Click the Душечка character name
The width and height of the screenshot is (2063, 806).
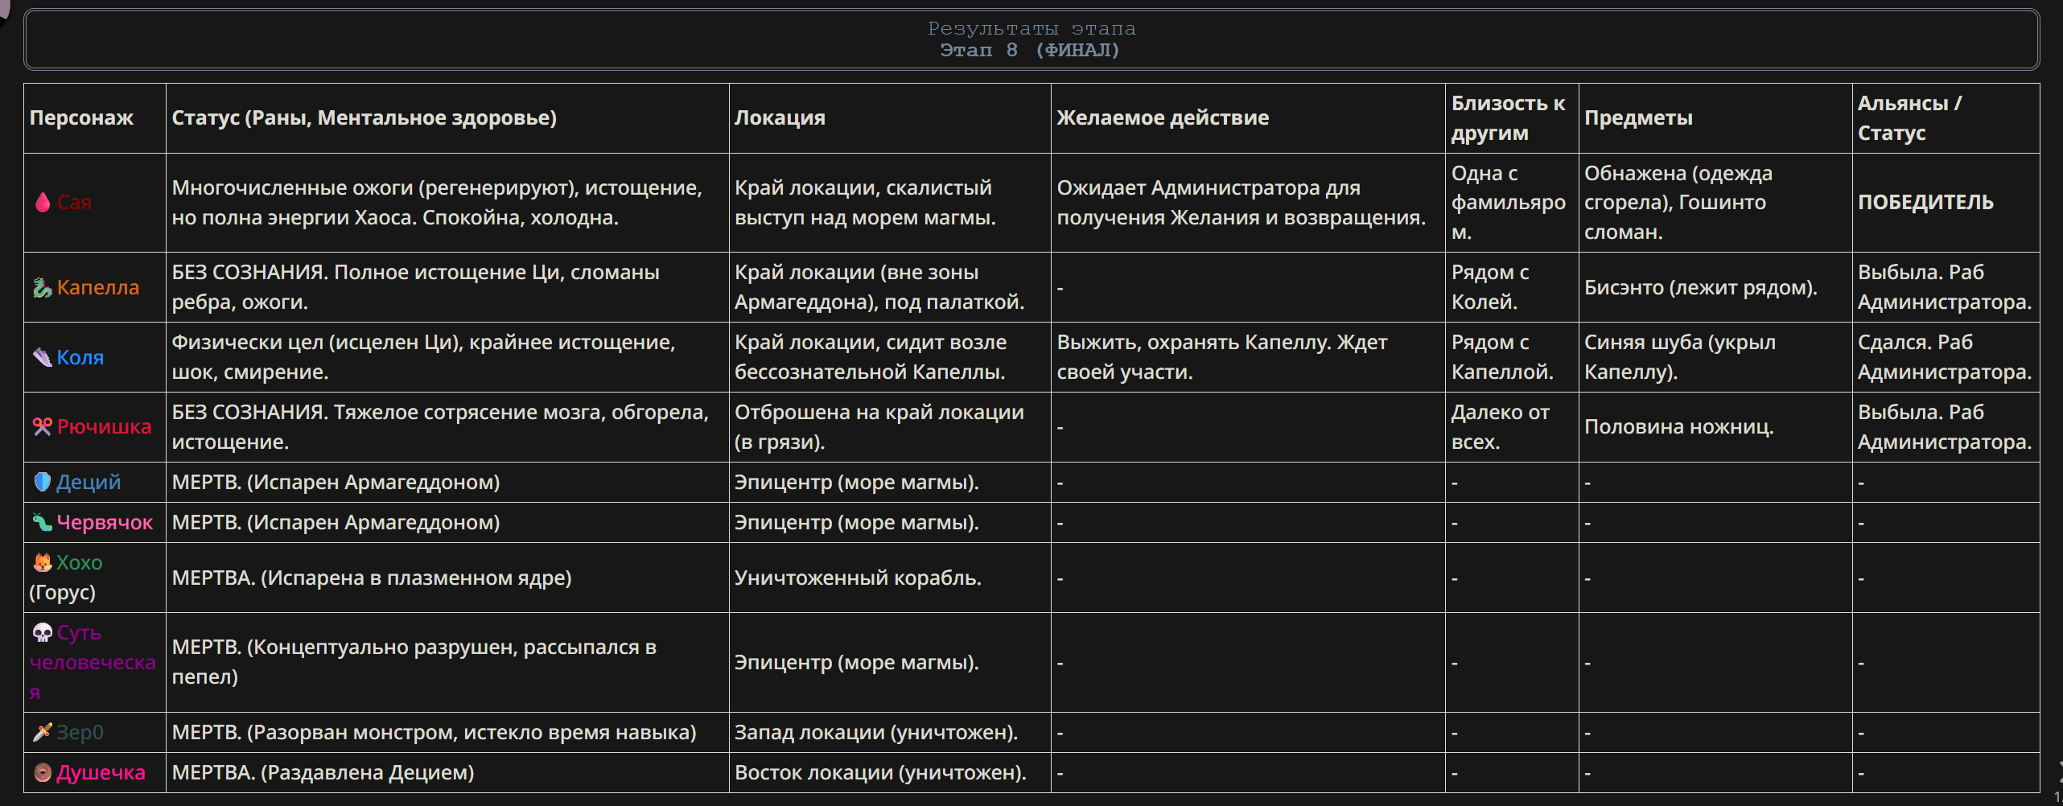coord(101,772)
